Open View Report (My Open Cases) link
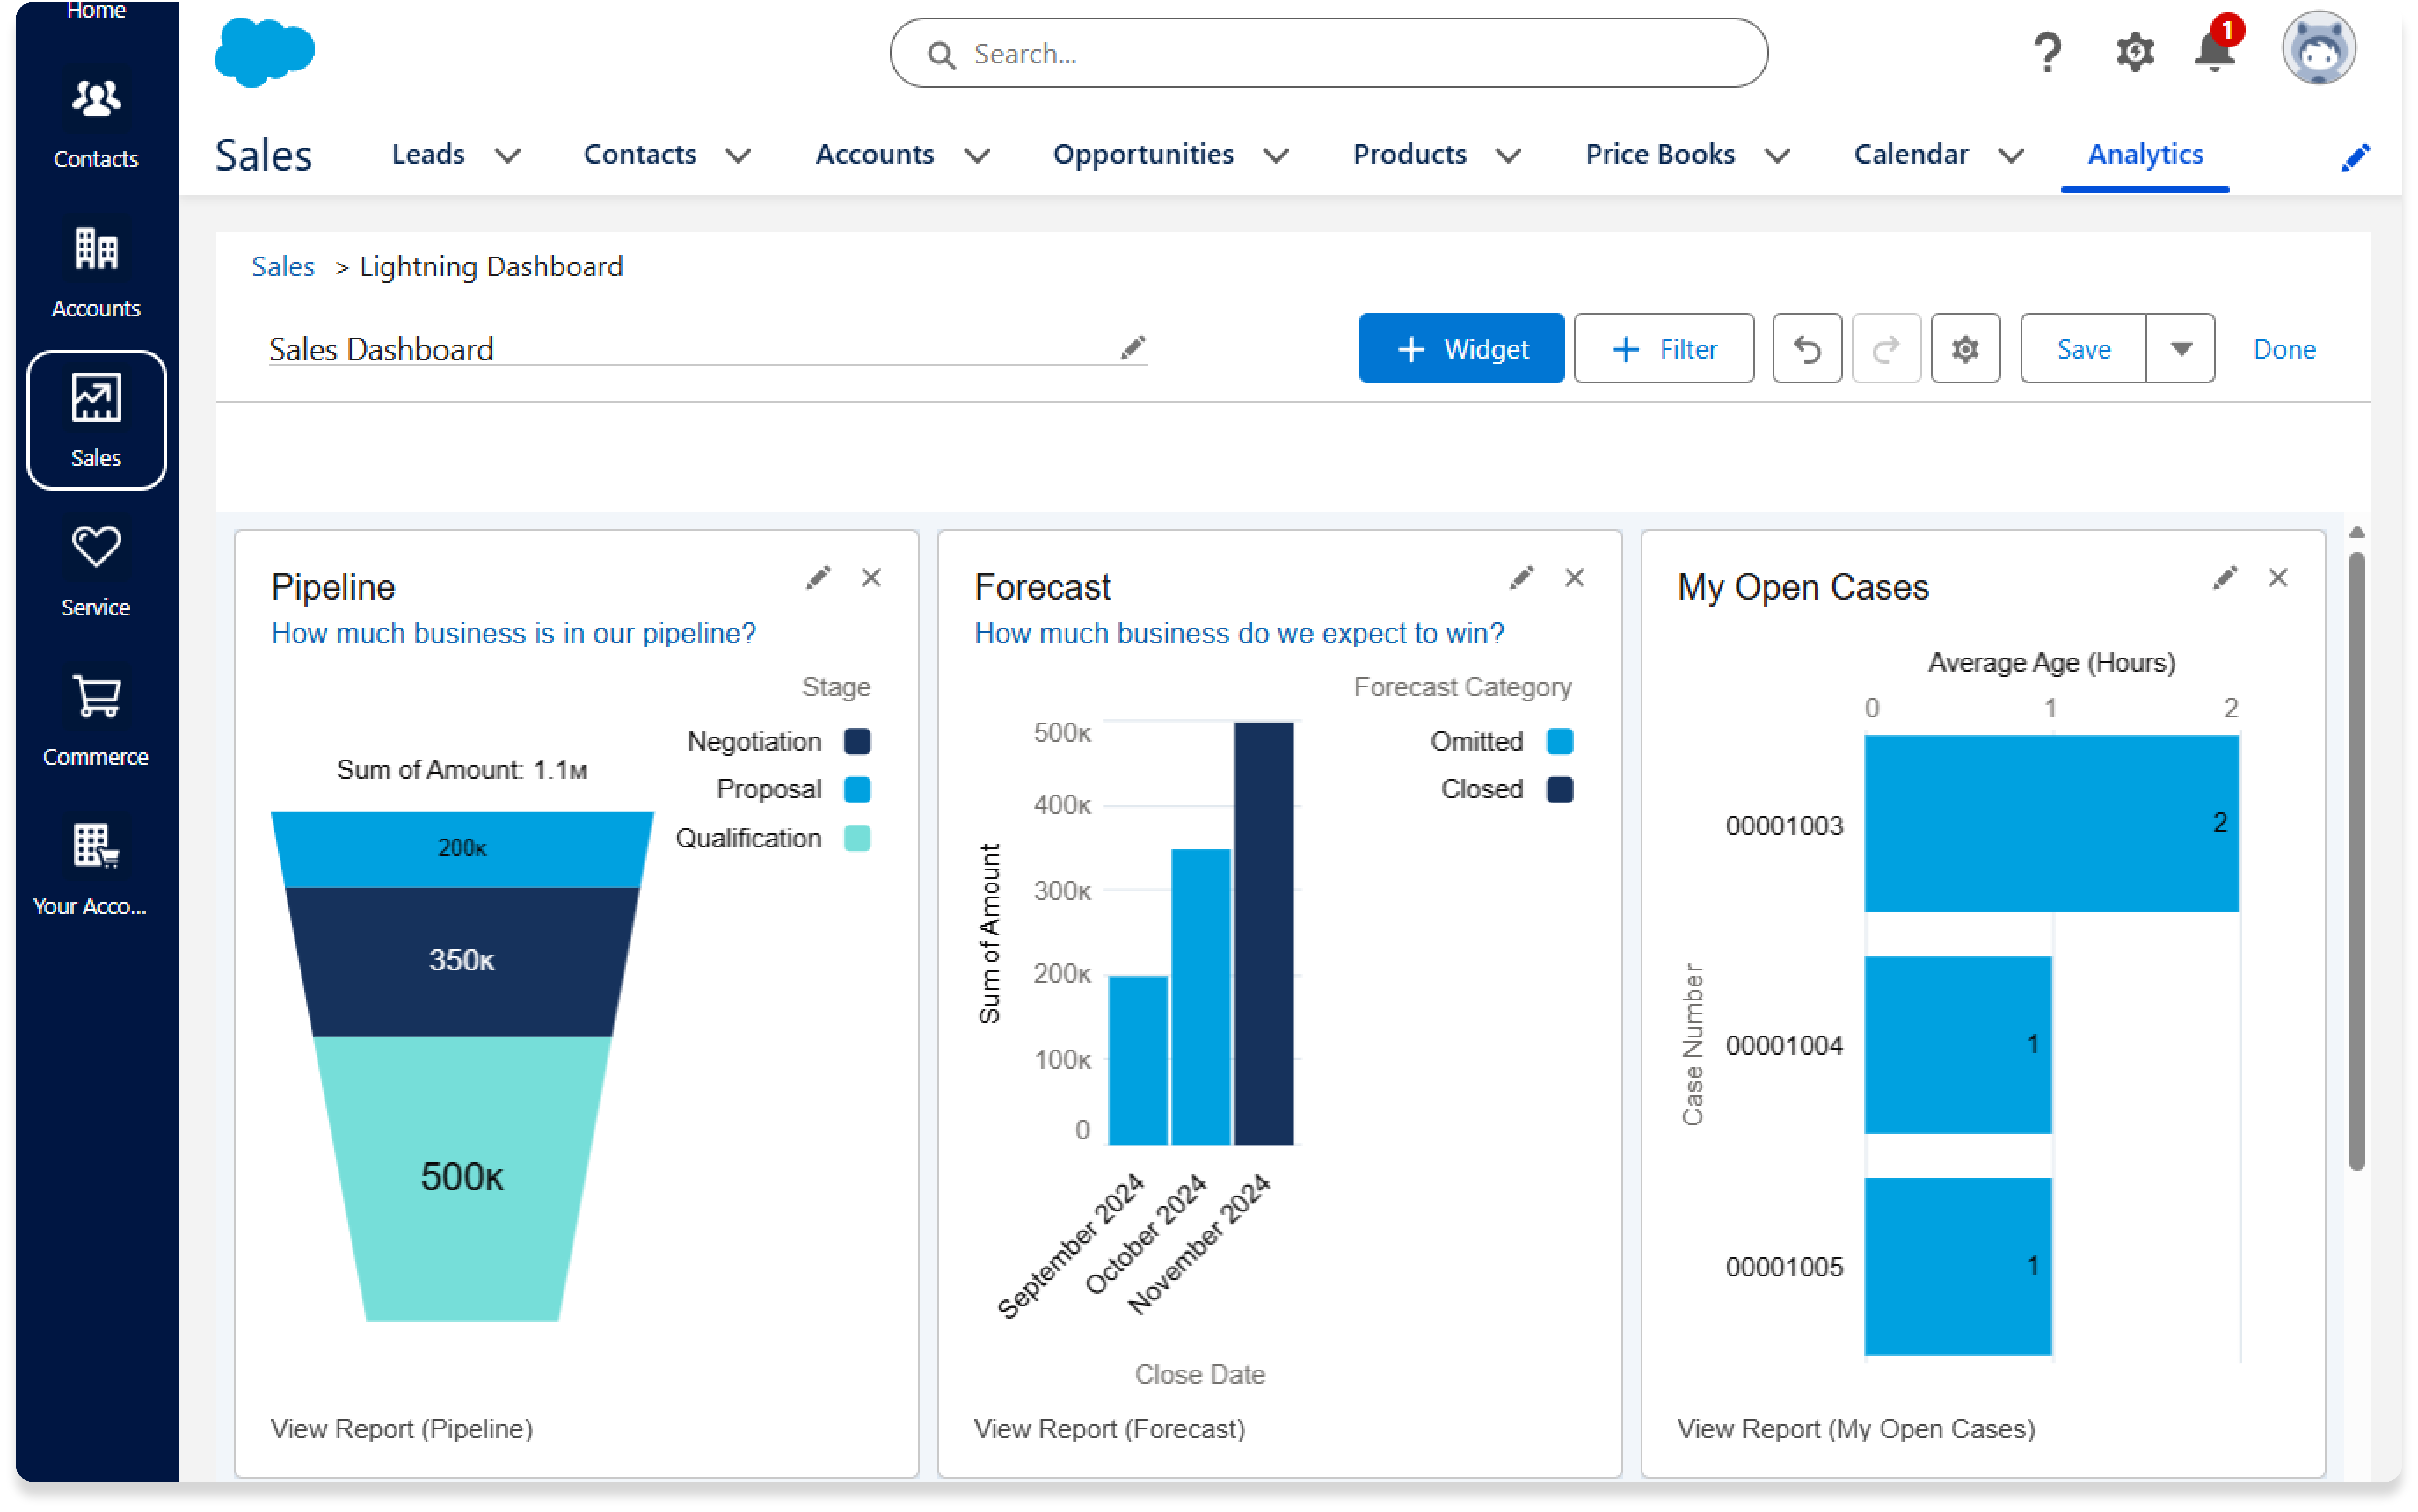 tap(1856, 1429)
